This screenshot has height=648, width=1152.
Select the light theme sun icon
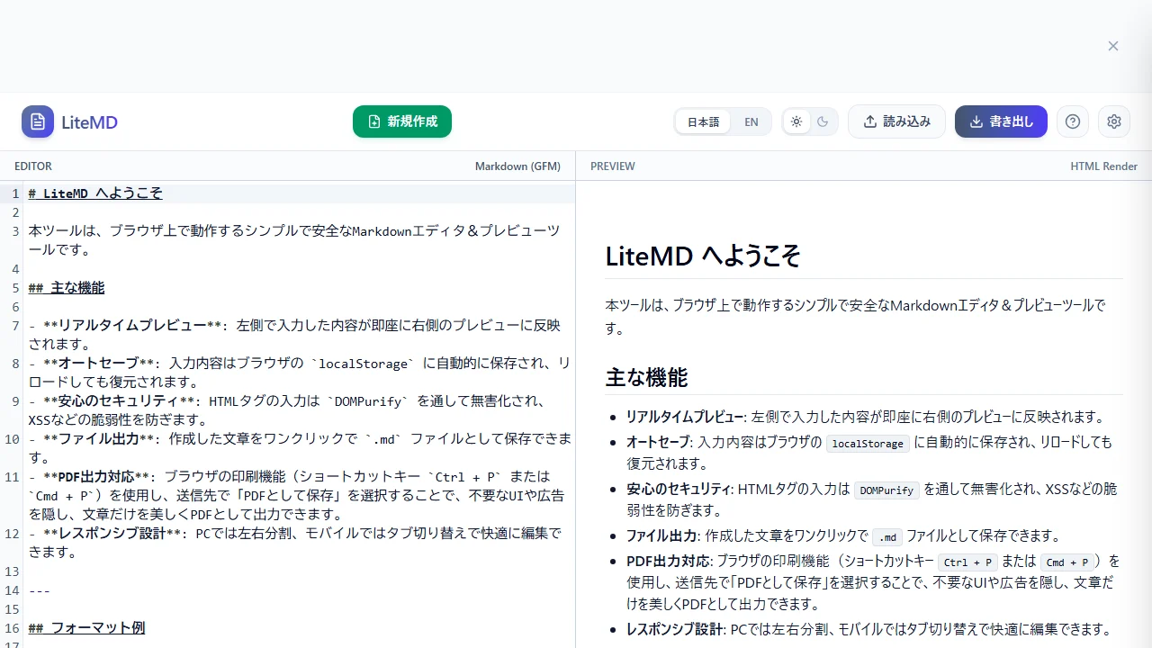pos(796,121)
